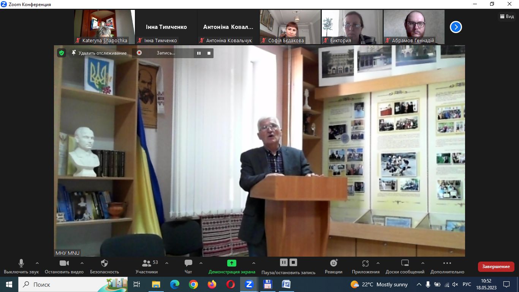Expand video options arrow next to camera
Image resolution: width=519 pixels, height=292 pixels.
(82, 263)
